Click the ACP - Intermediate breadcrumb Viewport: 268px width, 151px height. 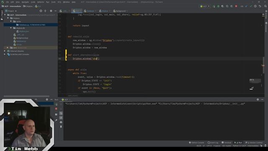click(x=11, y=6)
